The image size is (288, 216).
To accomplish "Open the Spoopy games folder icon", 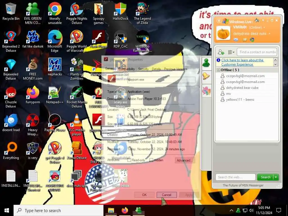I will click(99, 13).
